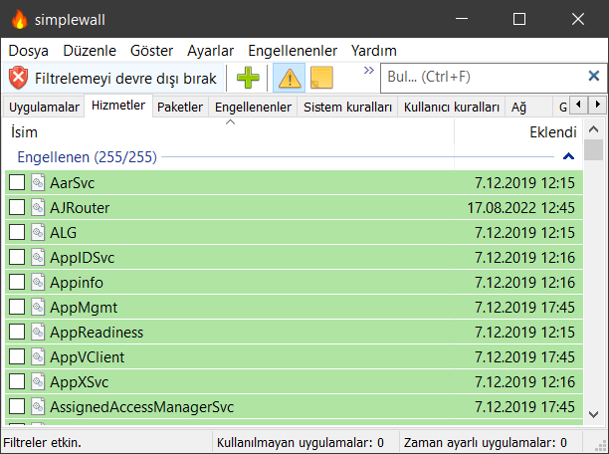Expand the toolbar overflow chevron
This screenshot has width=609, height=454.
[368, 71]
